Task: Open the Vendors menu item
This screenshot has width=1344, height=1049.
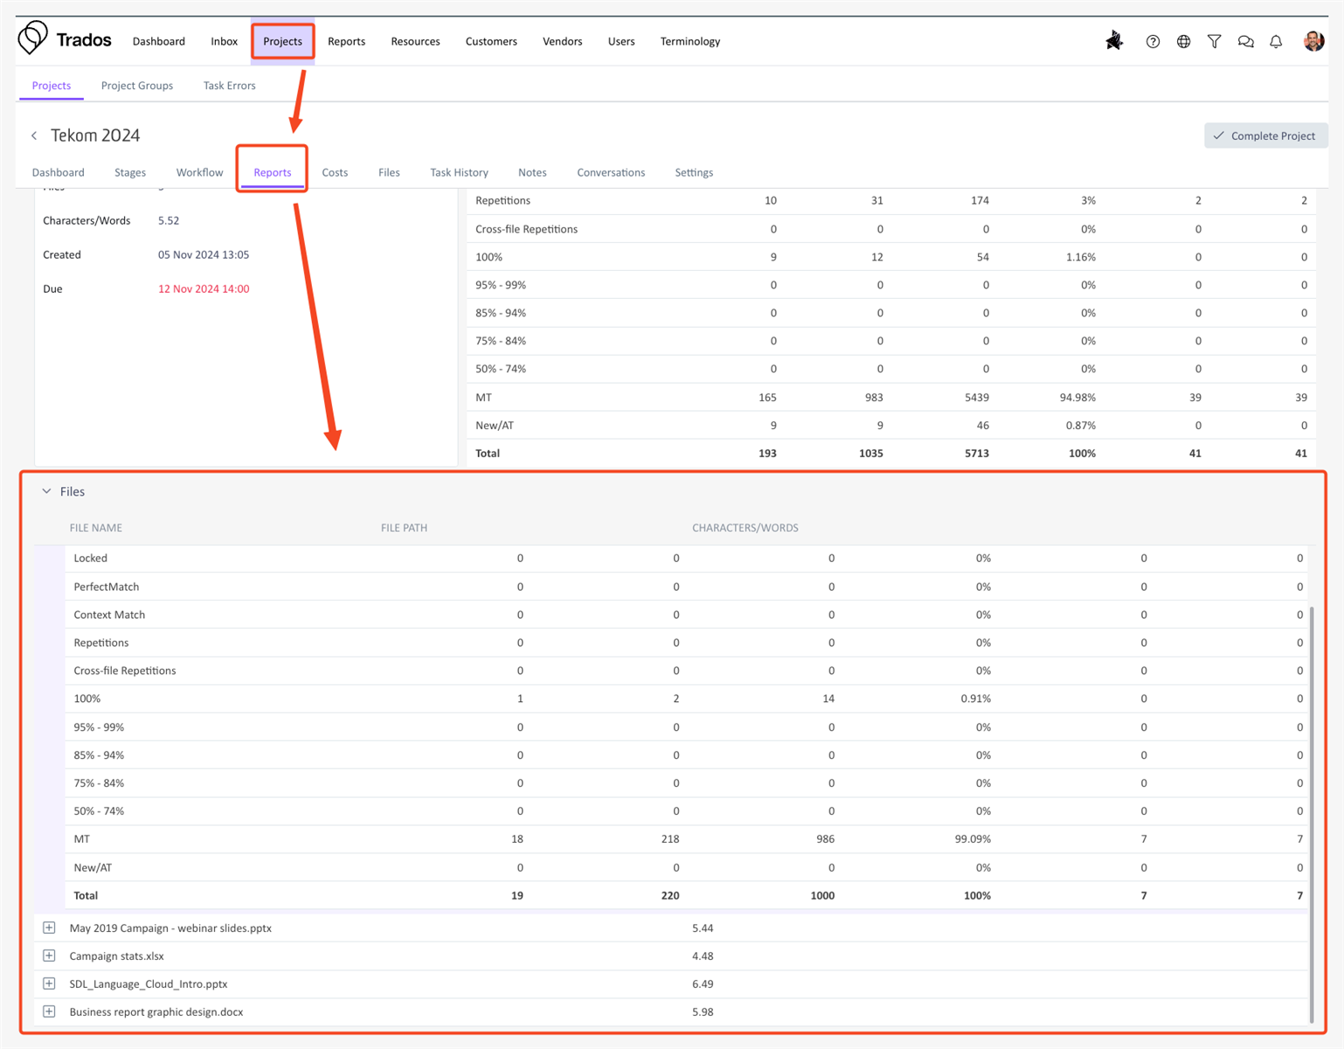Action: [562, 41]
